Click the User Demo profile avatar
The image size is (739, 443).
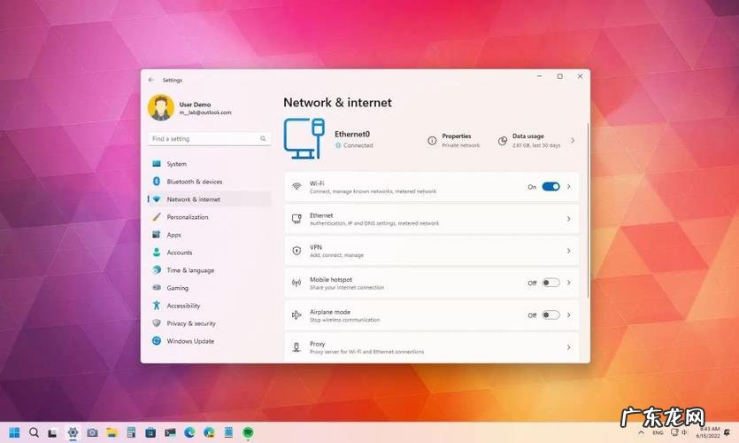point(161,107)
